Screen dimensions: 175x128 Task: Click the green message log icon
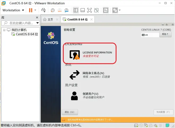(x=167, y=125)
